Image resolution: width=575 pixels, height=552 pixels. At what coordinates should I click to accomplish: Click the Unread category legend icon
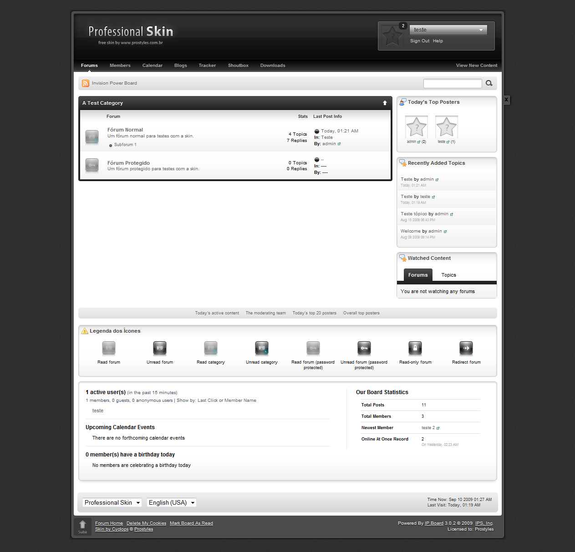pos(262,348)
